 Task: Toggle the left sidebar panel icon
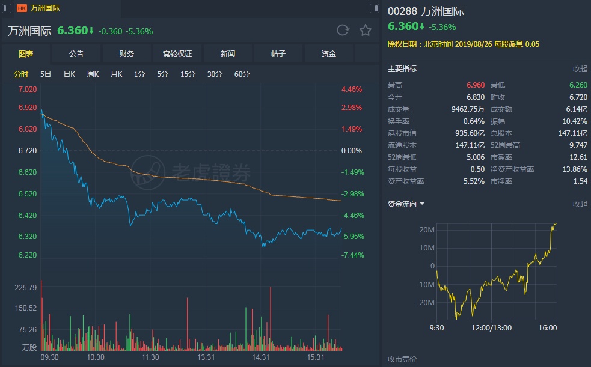tap(7, 8)
